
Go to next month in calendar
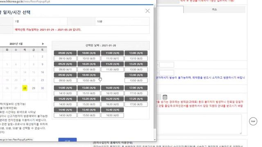(x=43, y=44)
